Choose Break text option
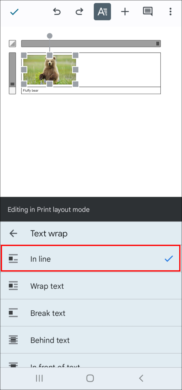 91,313
